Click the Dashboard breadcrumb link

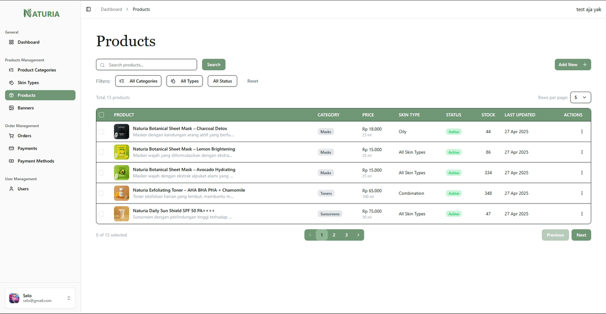(111, 10)
